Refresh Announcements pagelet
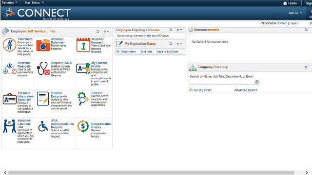312x175 pixels. (x=306, y=30)
